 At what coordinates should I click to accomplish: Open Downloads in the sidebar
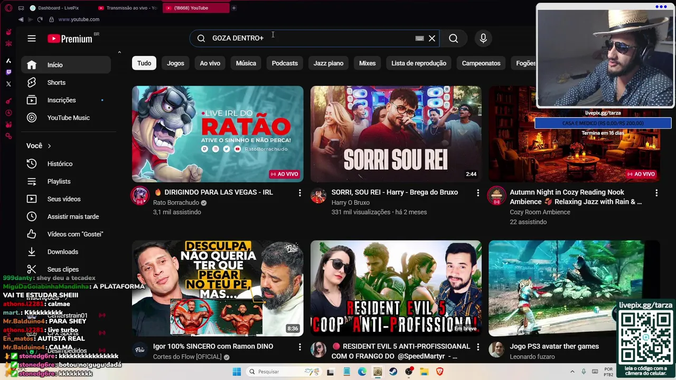pos(66,252)
